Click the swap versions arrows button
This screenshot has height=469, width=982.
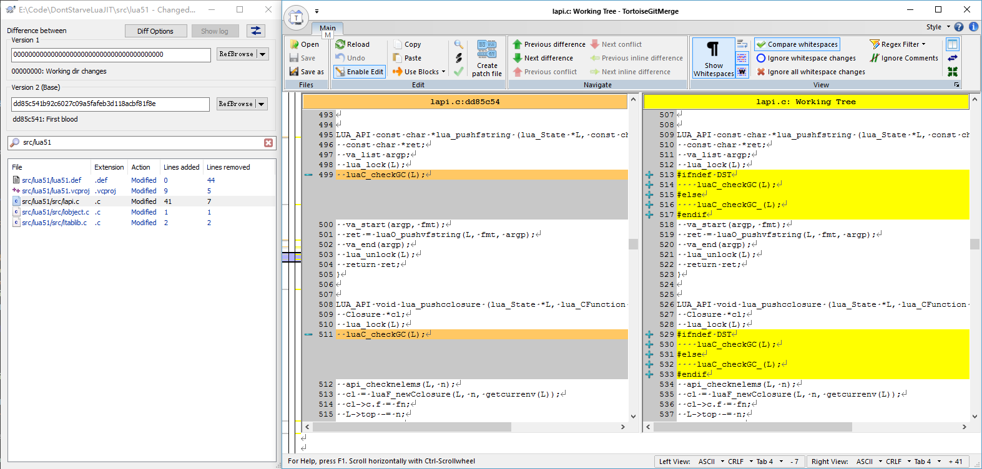pyautogui.click(x=255, y=31)
